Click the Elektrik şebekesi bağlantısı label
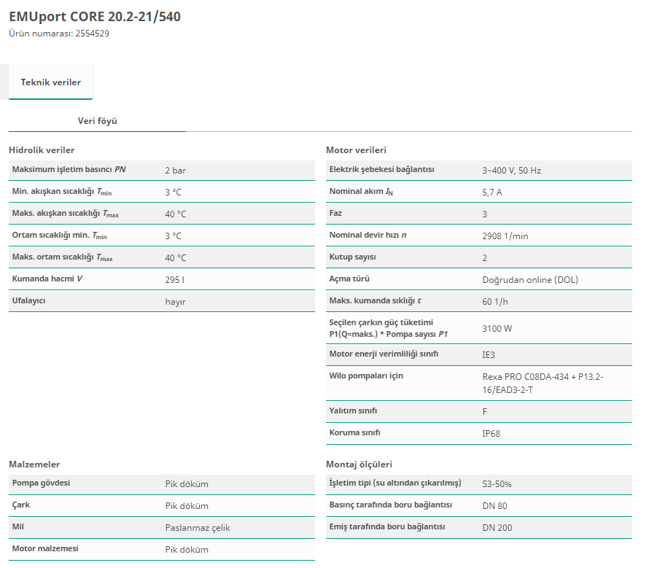 point(381,169)
